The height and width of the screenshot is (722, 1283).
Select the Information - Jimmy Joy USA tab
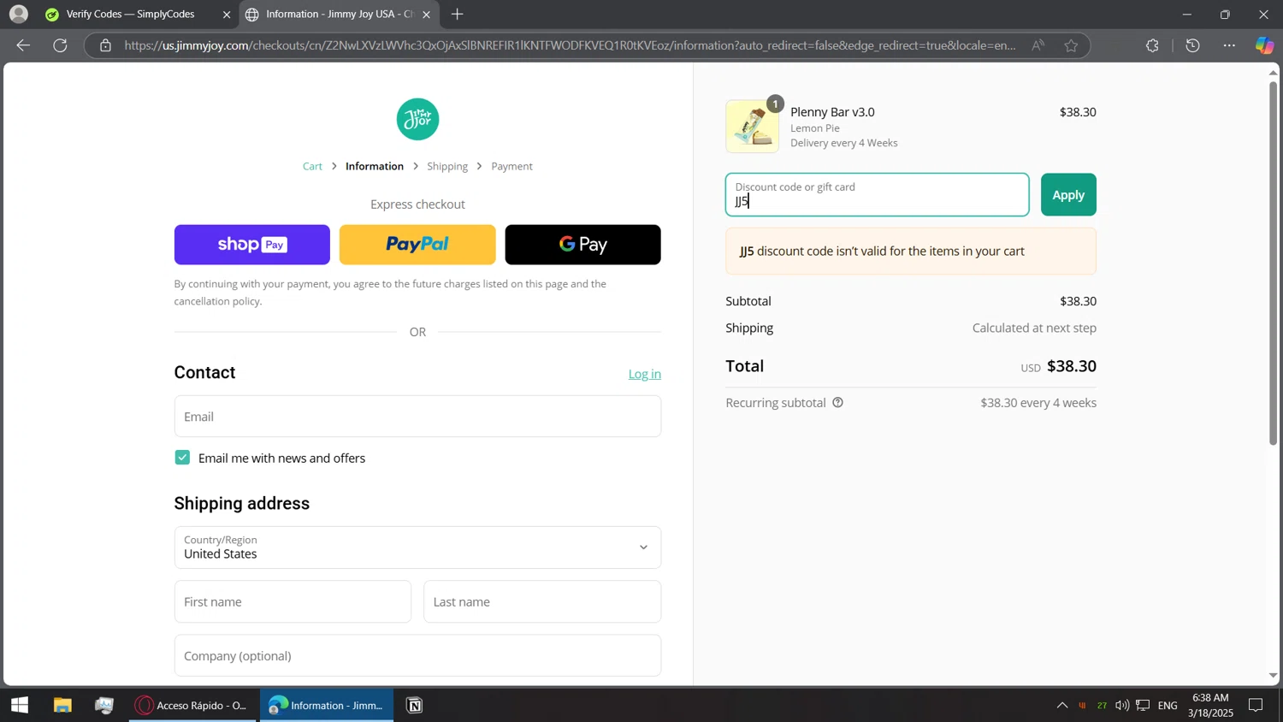pos(339,14)
